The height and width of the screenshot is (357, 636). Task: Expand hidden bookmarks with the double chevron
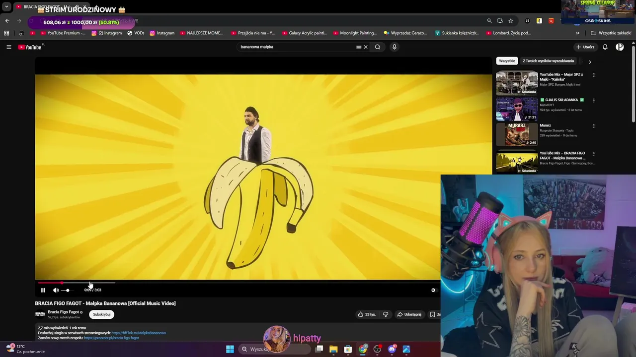click(577, 33)
